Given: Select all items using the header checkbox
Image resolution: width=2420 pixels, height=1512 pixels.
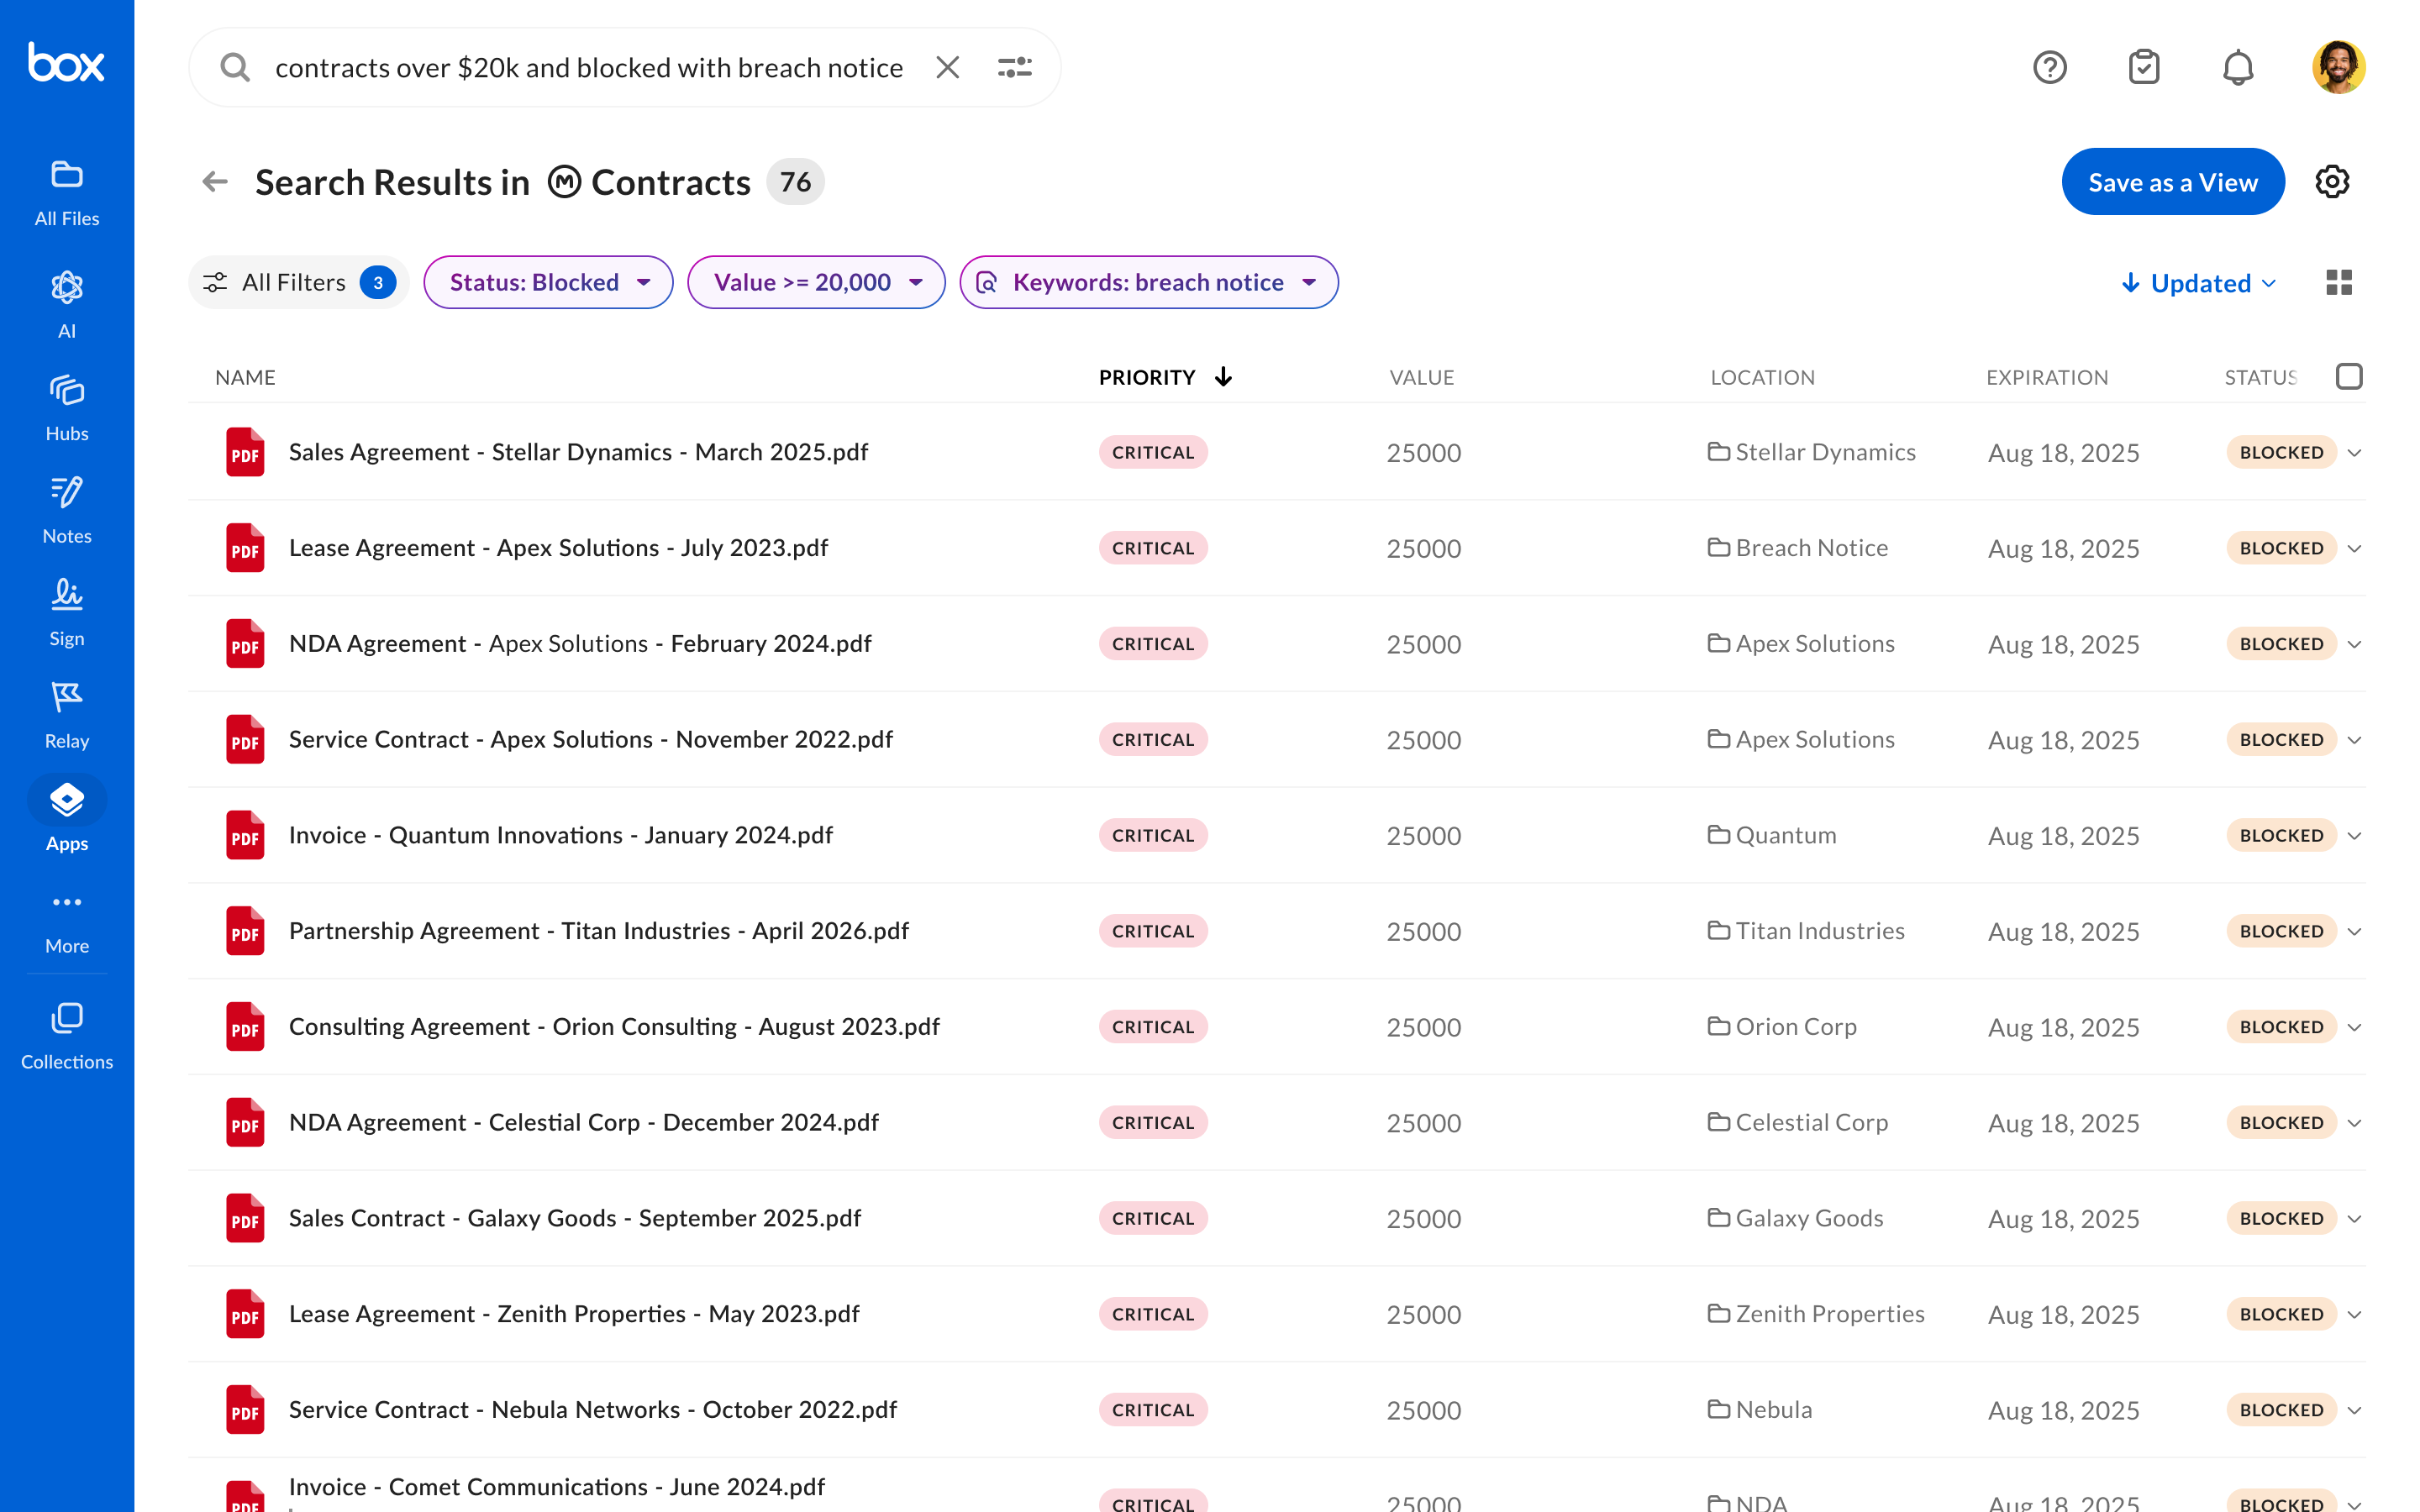Looking at the screenshot, I should click(x=2350, y=376).
